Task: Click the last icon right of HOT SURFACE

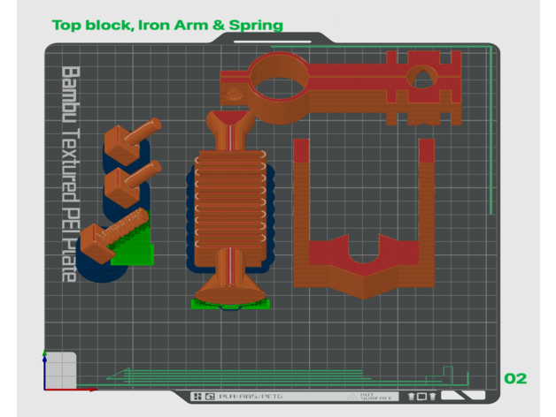Action: (432, 397)
